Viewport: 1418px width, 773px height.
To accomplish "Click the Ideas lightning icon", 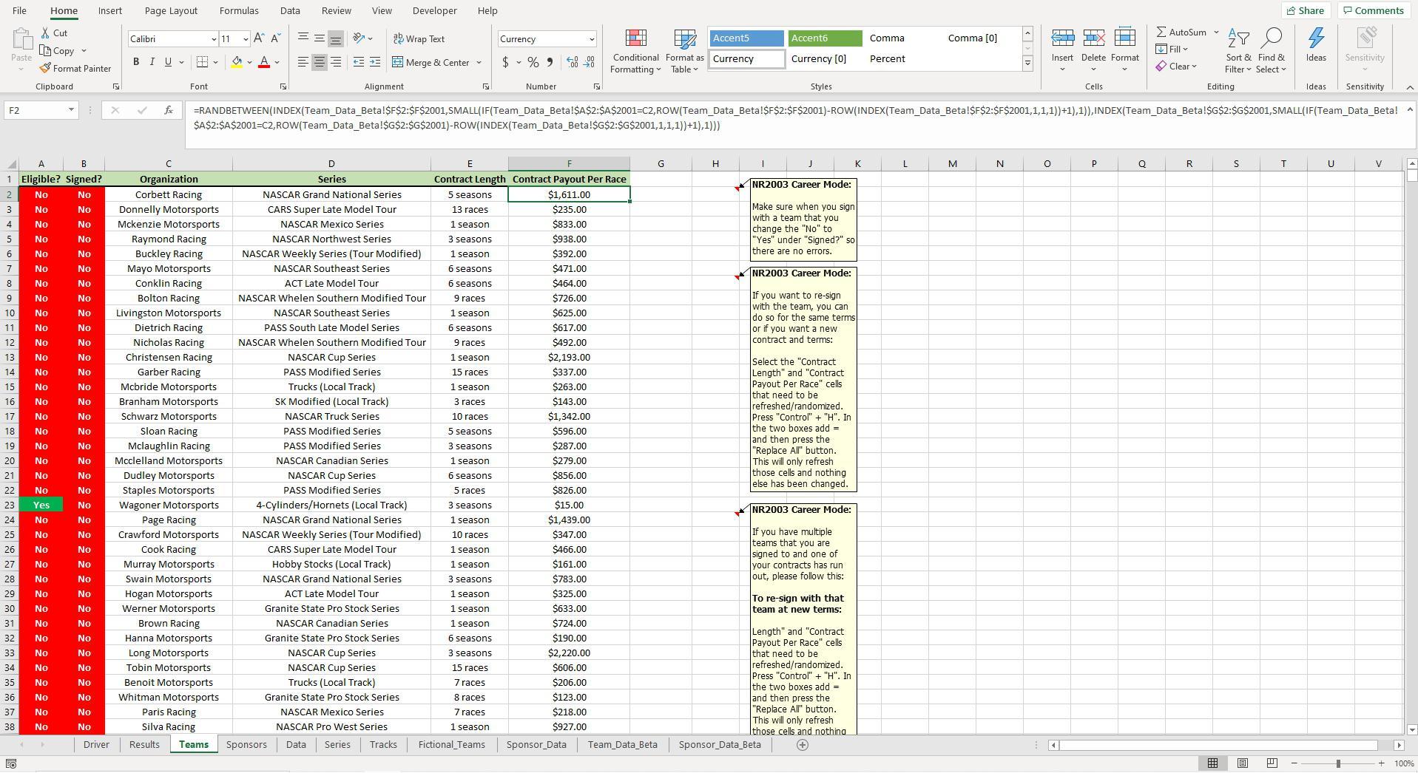I will [1316, 39].
